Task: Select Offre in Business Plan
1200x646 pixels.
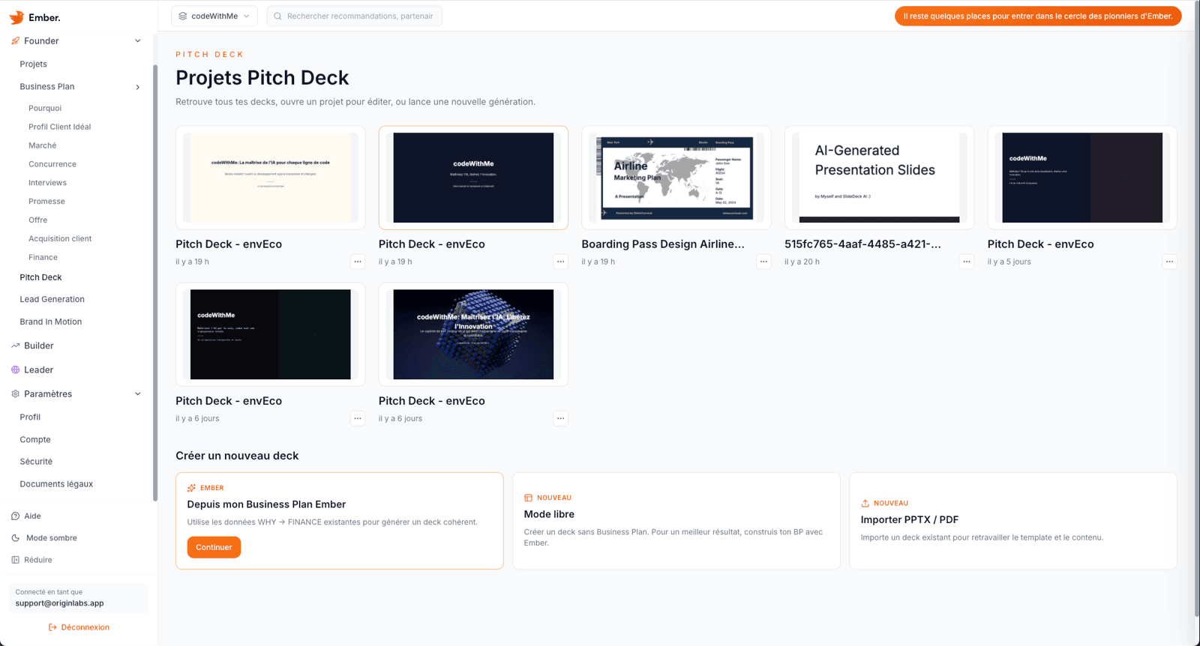Action: coord(37,220)
